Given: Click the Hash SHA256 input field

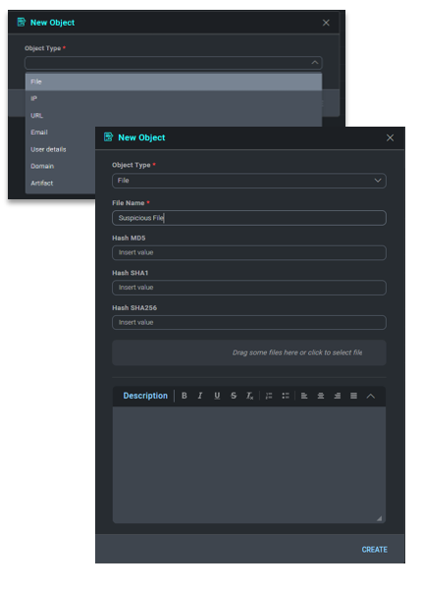Looking at the screenshot, I should point(249,323).
